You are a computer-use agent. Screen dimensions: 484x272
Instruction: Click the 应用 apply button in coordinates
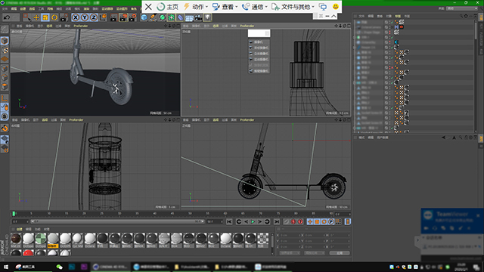pos(340,253)
